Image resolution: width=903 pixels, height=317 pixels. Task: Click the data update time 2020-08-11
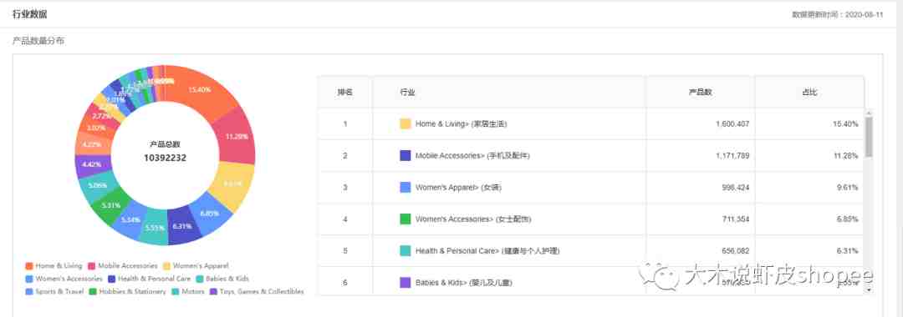point(864,14)
